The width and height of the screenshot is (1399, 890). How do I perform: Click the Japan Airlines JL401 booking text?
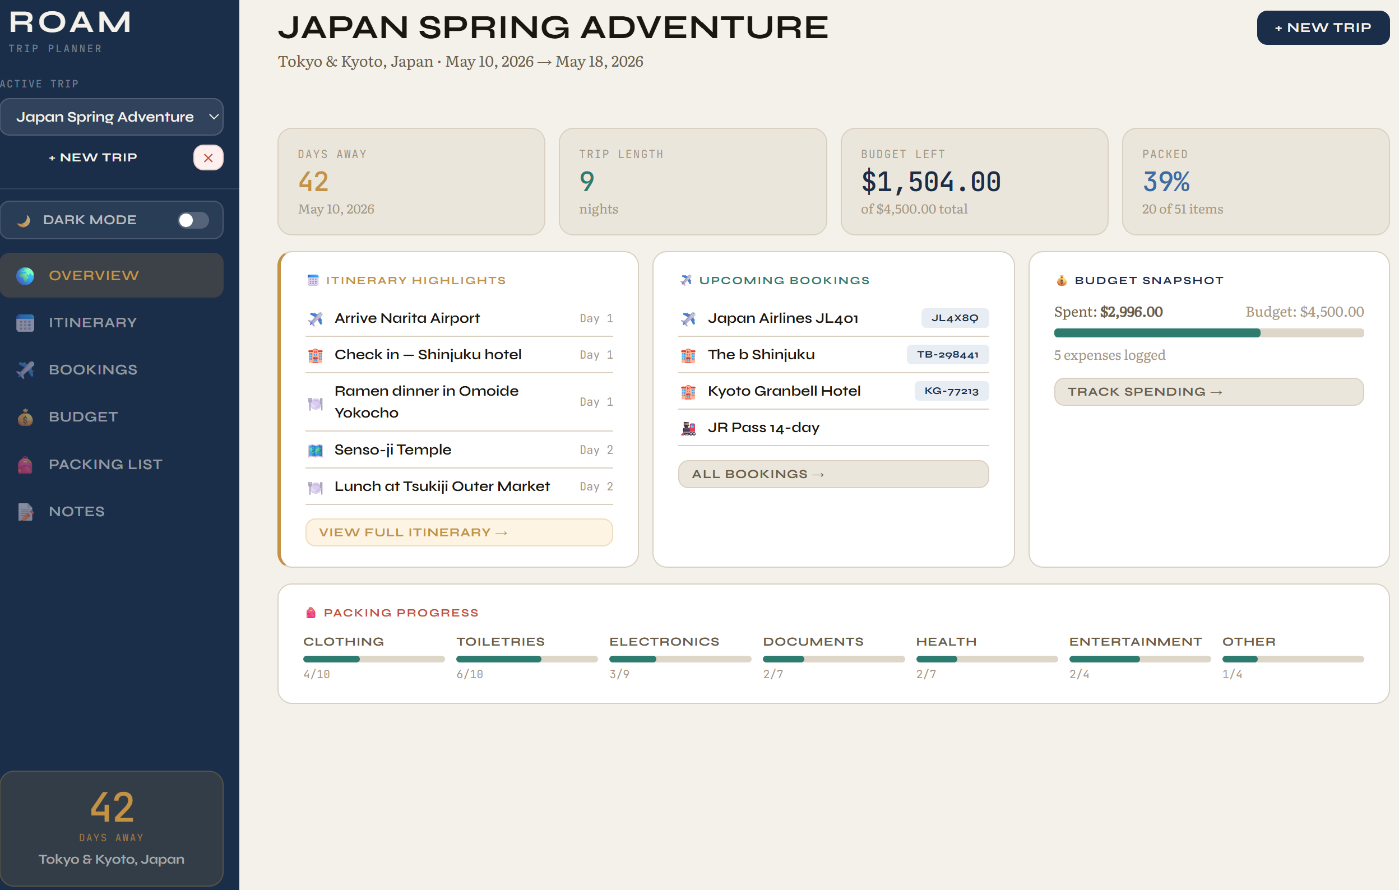point(782,318)
